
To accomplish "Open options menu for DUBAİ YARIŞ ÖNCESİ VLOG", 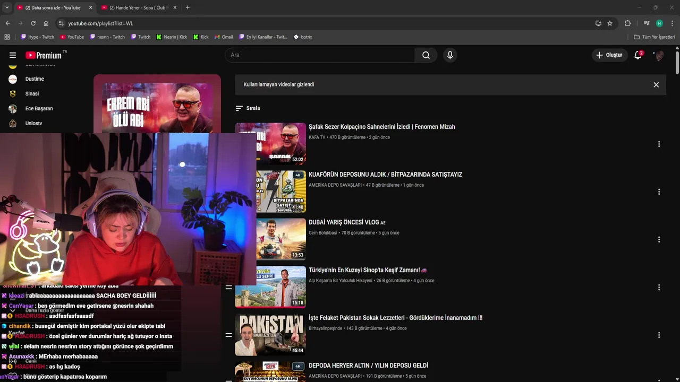I will (x=659, y=240).
